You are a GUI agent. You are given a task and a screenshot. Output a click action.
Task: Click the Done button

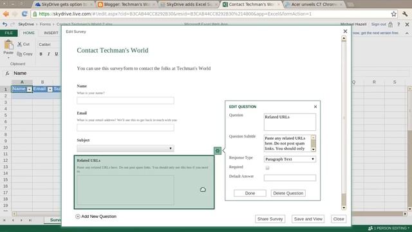(250, 193)
